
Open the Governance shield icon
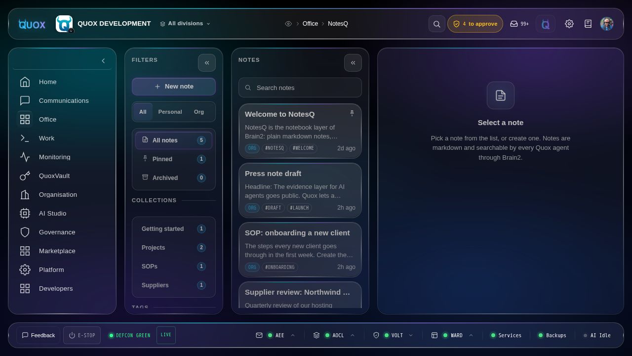point(25,232)
